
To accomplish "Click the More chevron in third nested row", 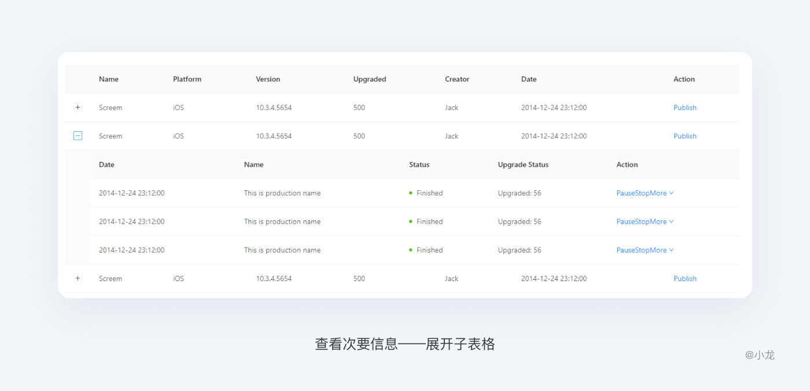I will [x=671, y=250].
